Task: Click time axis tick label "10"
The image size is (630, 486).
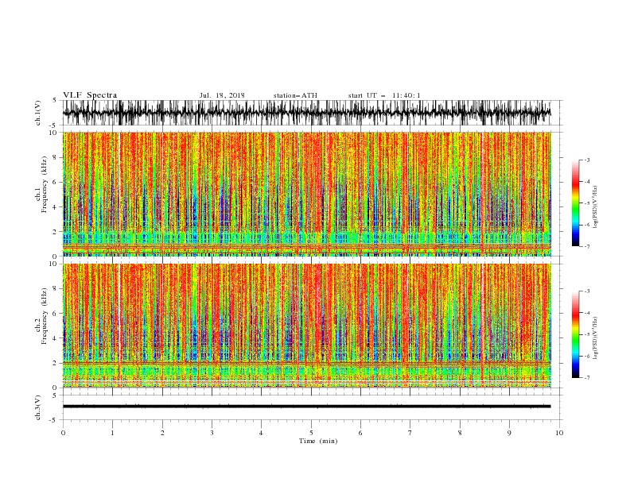Action: tap(559, 433)
